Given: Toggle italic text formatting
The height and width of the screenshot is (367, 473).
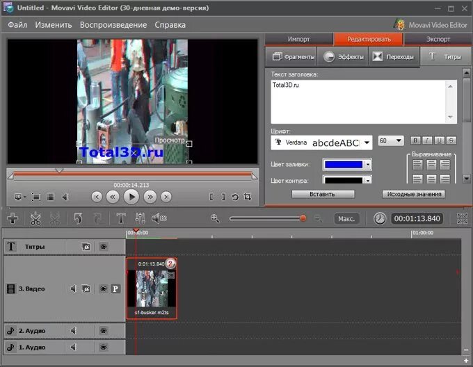Looking at the screenshot, I should 427,140.
